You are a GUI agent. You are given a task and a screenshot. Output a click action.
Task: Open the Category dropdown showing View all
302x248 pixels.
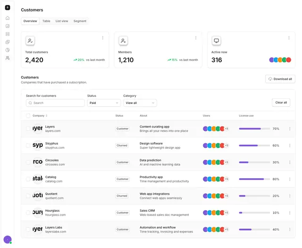coord(140,103)
